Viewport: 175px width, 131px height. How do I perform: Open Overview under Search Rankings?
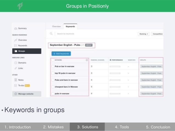[x=22, y=40]
